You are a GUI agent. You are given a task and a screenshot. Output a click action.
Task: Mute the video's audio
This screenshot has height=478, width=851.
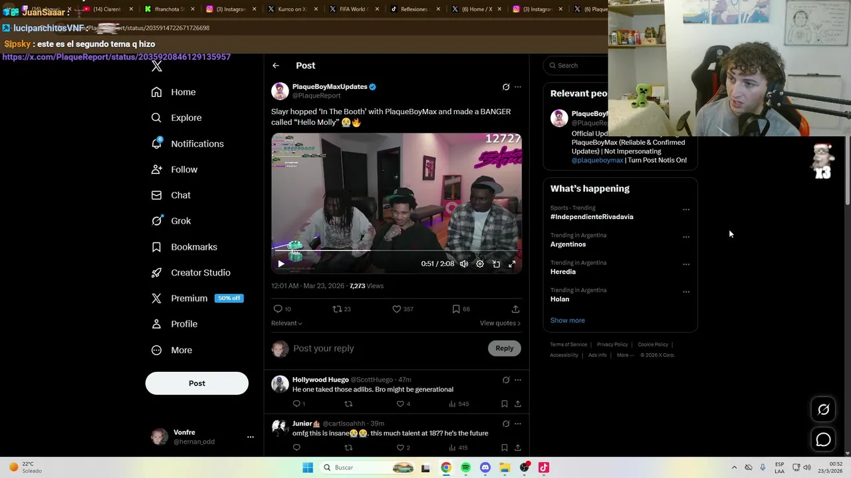coord(464,264)
